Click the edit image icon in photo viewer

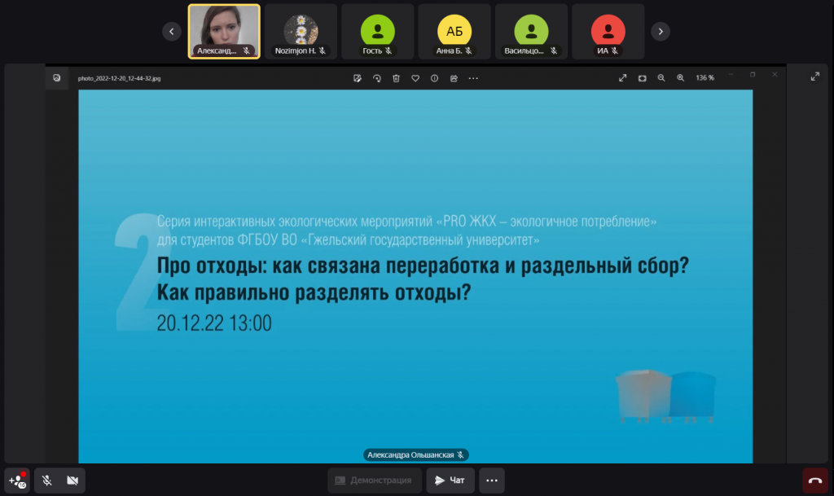pyautogui.click(x=358, y=78)
